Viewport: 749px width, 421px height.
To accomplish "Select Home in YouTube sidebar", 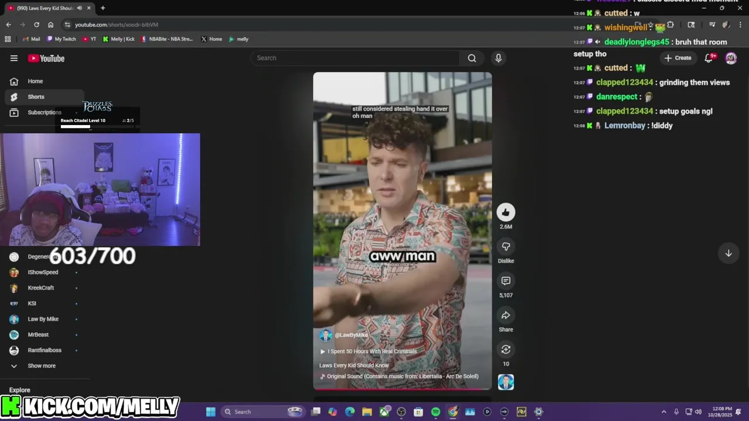I will [44, 81].
